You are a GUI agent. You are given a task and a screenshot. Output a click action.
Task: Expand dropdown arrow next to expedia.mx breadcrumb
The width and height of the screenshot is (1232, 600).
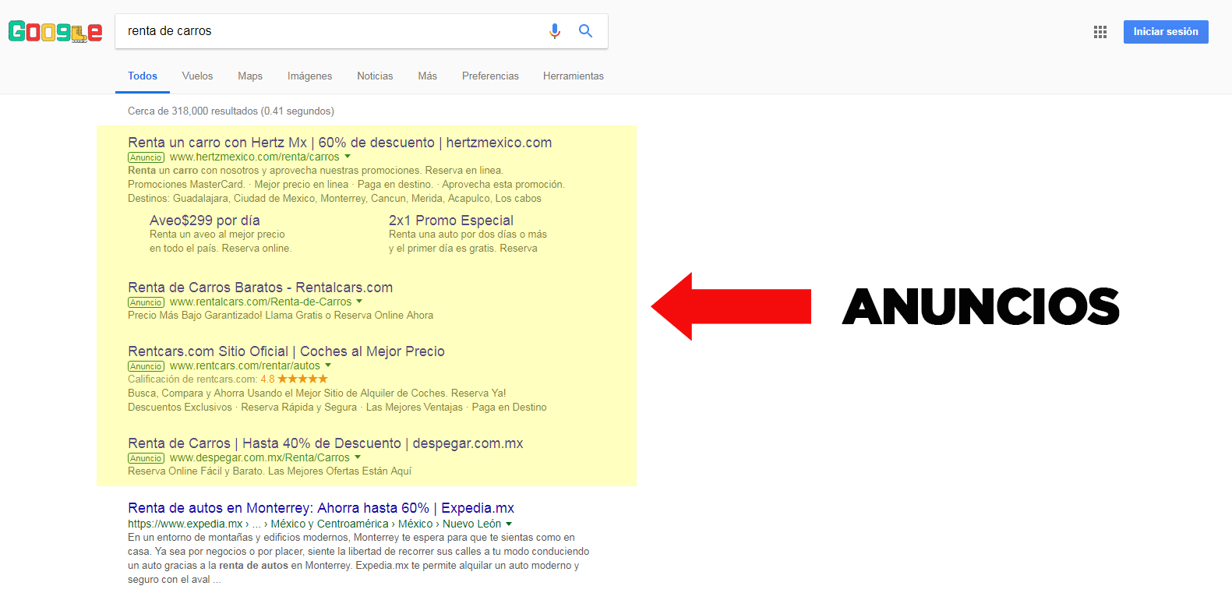tap(509, 524)
